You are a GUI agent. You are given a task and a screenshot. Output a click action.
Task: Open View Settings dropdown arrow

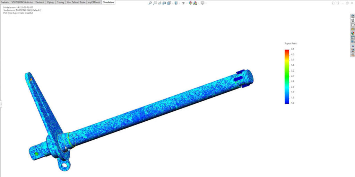point(206,3)
